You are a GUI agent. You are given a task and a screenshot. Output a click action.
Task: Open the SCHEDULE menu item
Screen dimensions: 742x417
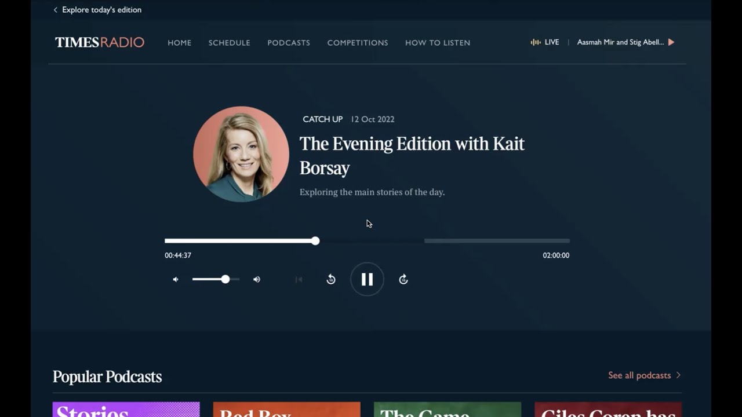tap(230, 43)
